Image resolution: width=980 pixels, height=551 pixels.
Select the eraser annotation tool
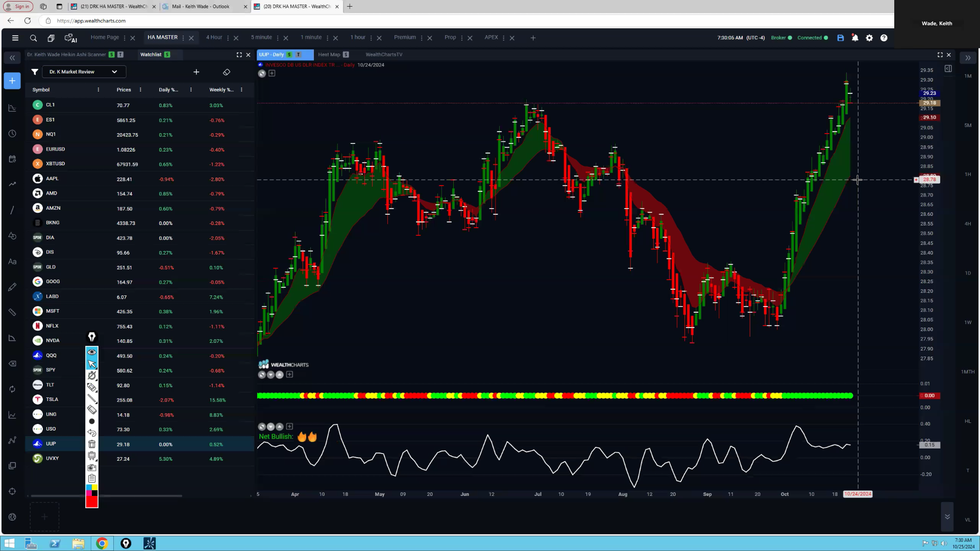92,410
